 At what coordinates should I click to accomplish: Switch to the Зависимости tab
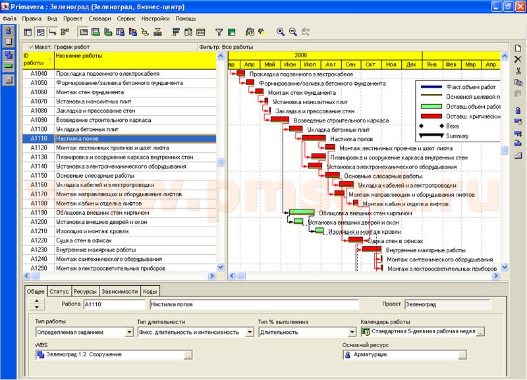point(120,292)
